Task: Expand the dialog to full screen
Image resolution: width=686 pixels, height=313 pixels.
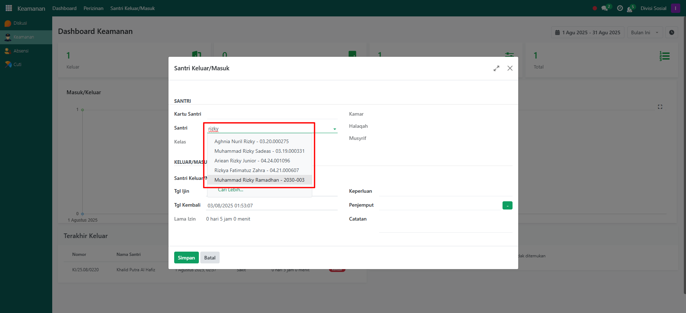Action: pyautogui.click(x=496, y=68)
